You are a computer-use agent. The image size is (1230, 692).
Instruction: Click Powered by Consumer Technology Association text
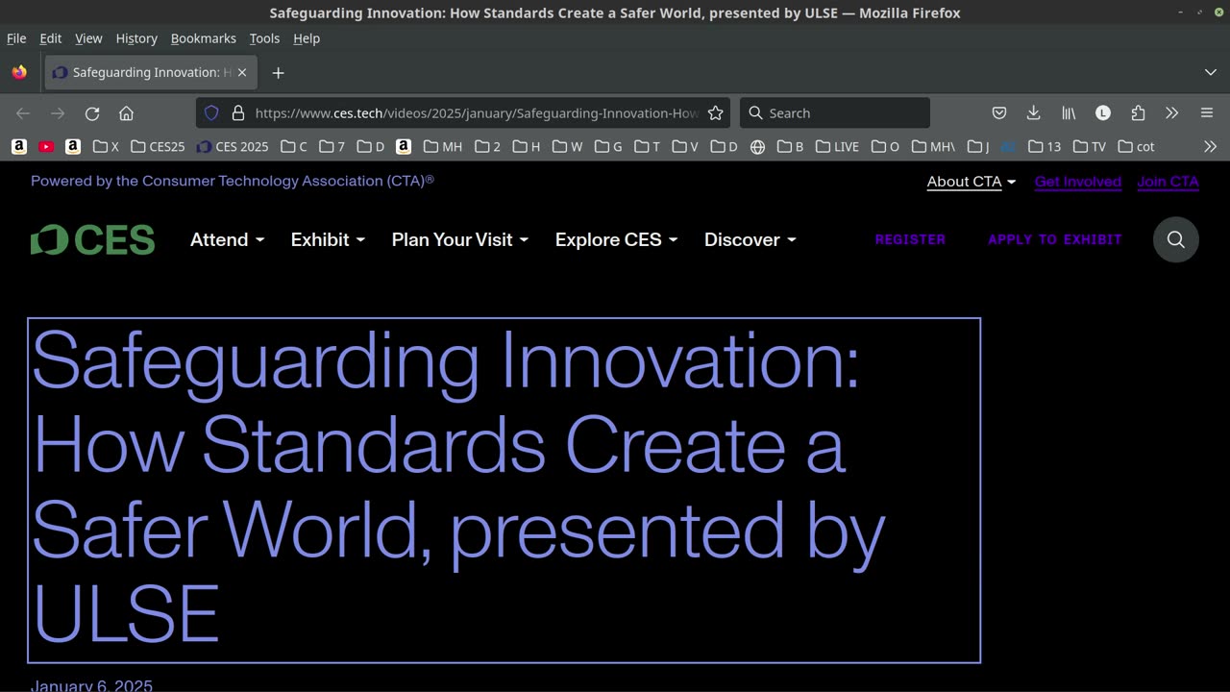coord(233,181)
